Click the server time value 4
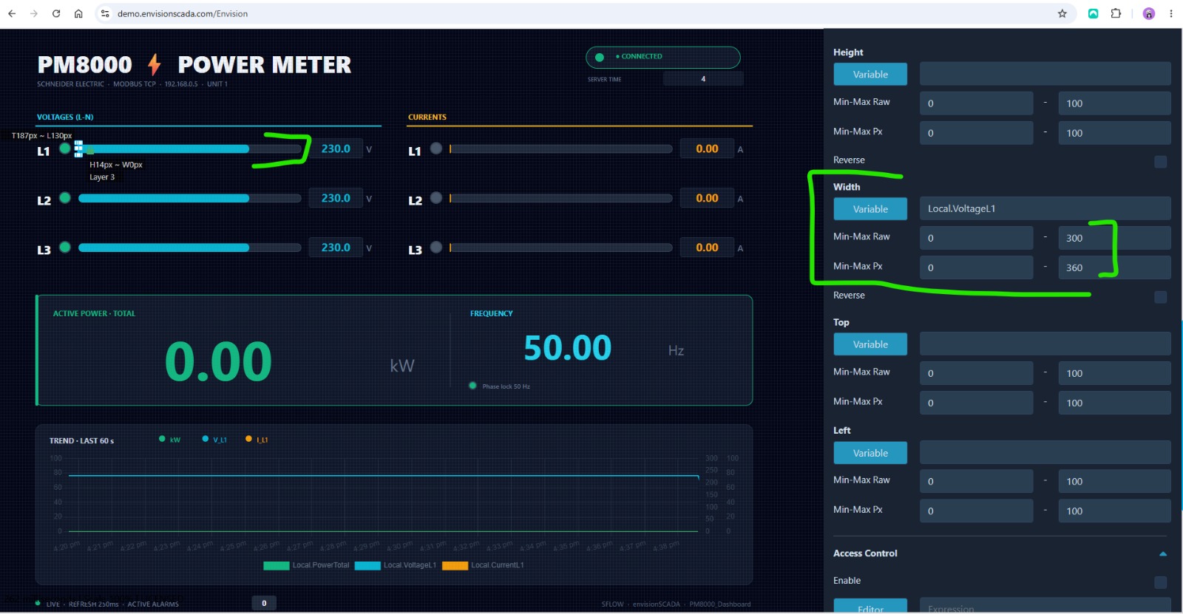 [x=703, y=79]
